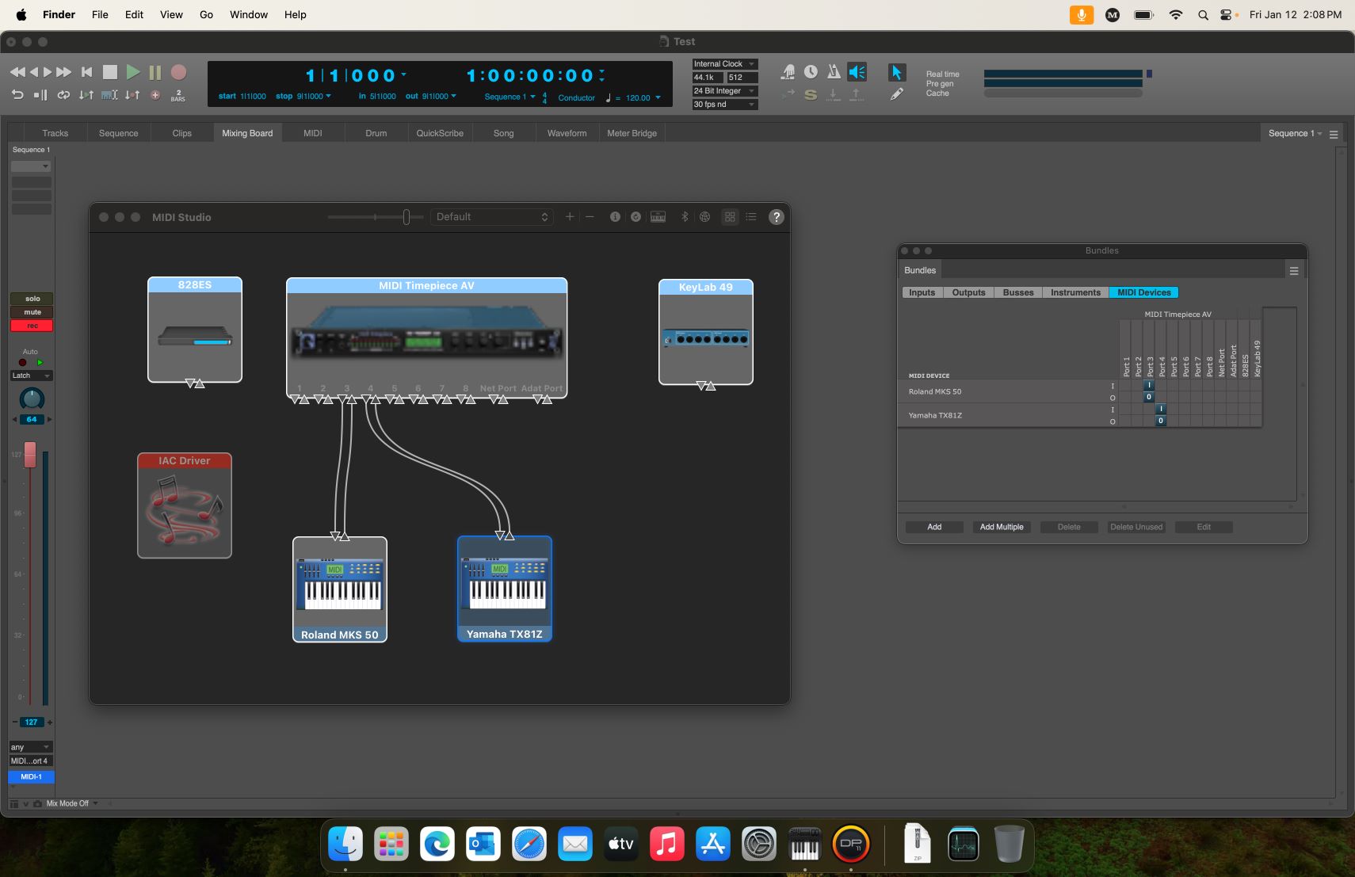Open Bluetooth configuration in MIDI Studio

(x=685, y=216)
